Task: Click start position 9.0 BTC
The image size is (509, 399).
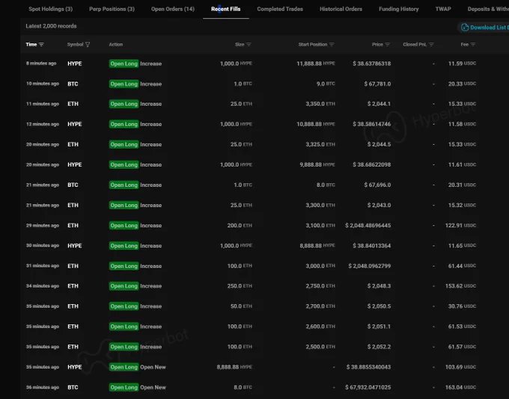Action: (326, 84)
